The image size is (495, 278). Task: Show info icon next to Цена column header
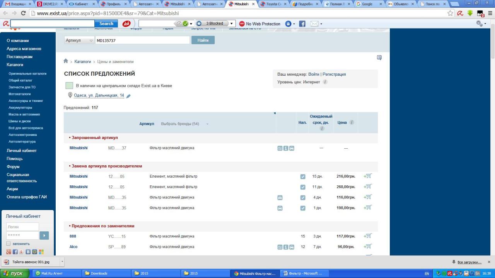tap(352, 122)
